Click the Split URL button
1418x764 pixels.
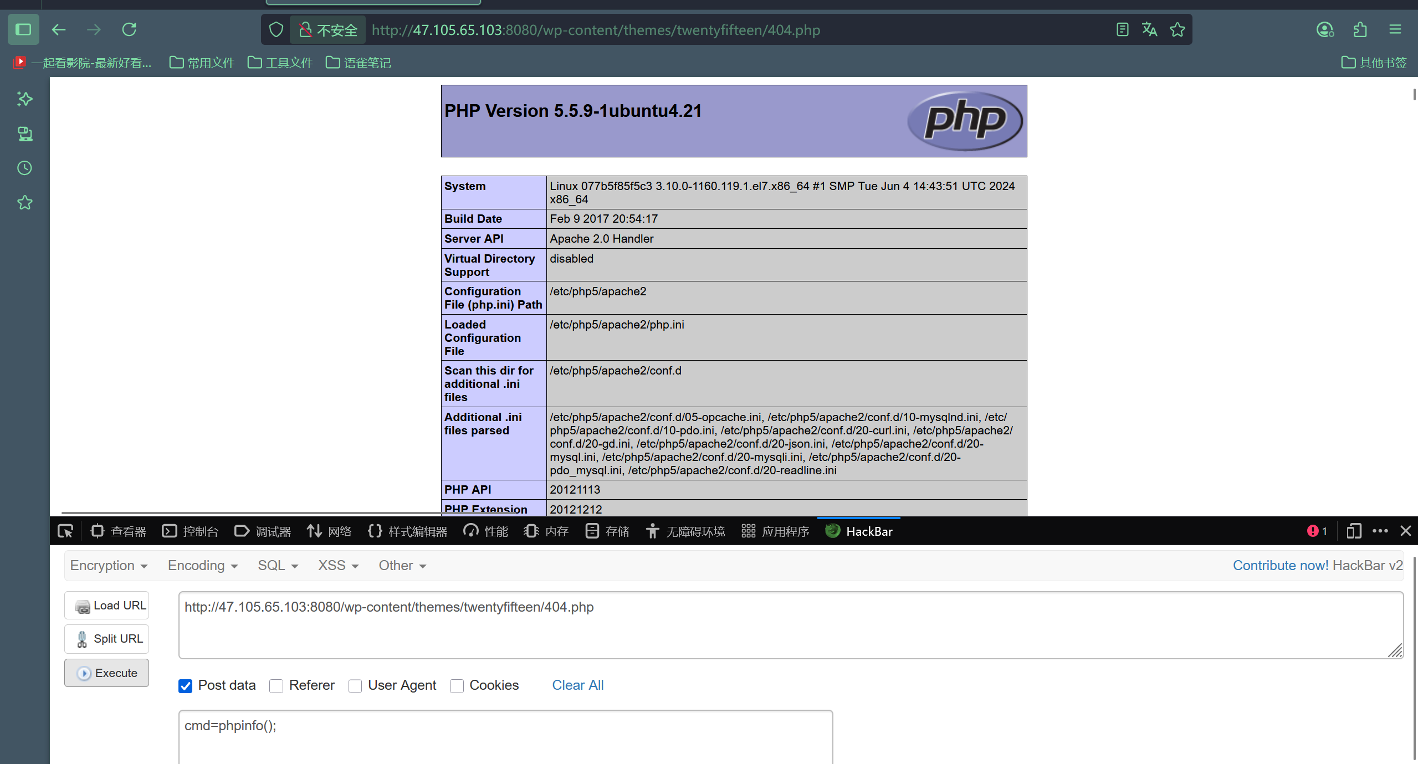pyautogui.click(x=107, y=639)
